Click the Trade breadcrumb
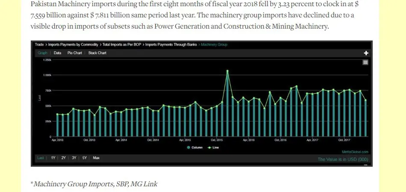This screenshot has height=192, width=406. pos(39,44)
